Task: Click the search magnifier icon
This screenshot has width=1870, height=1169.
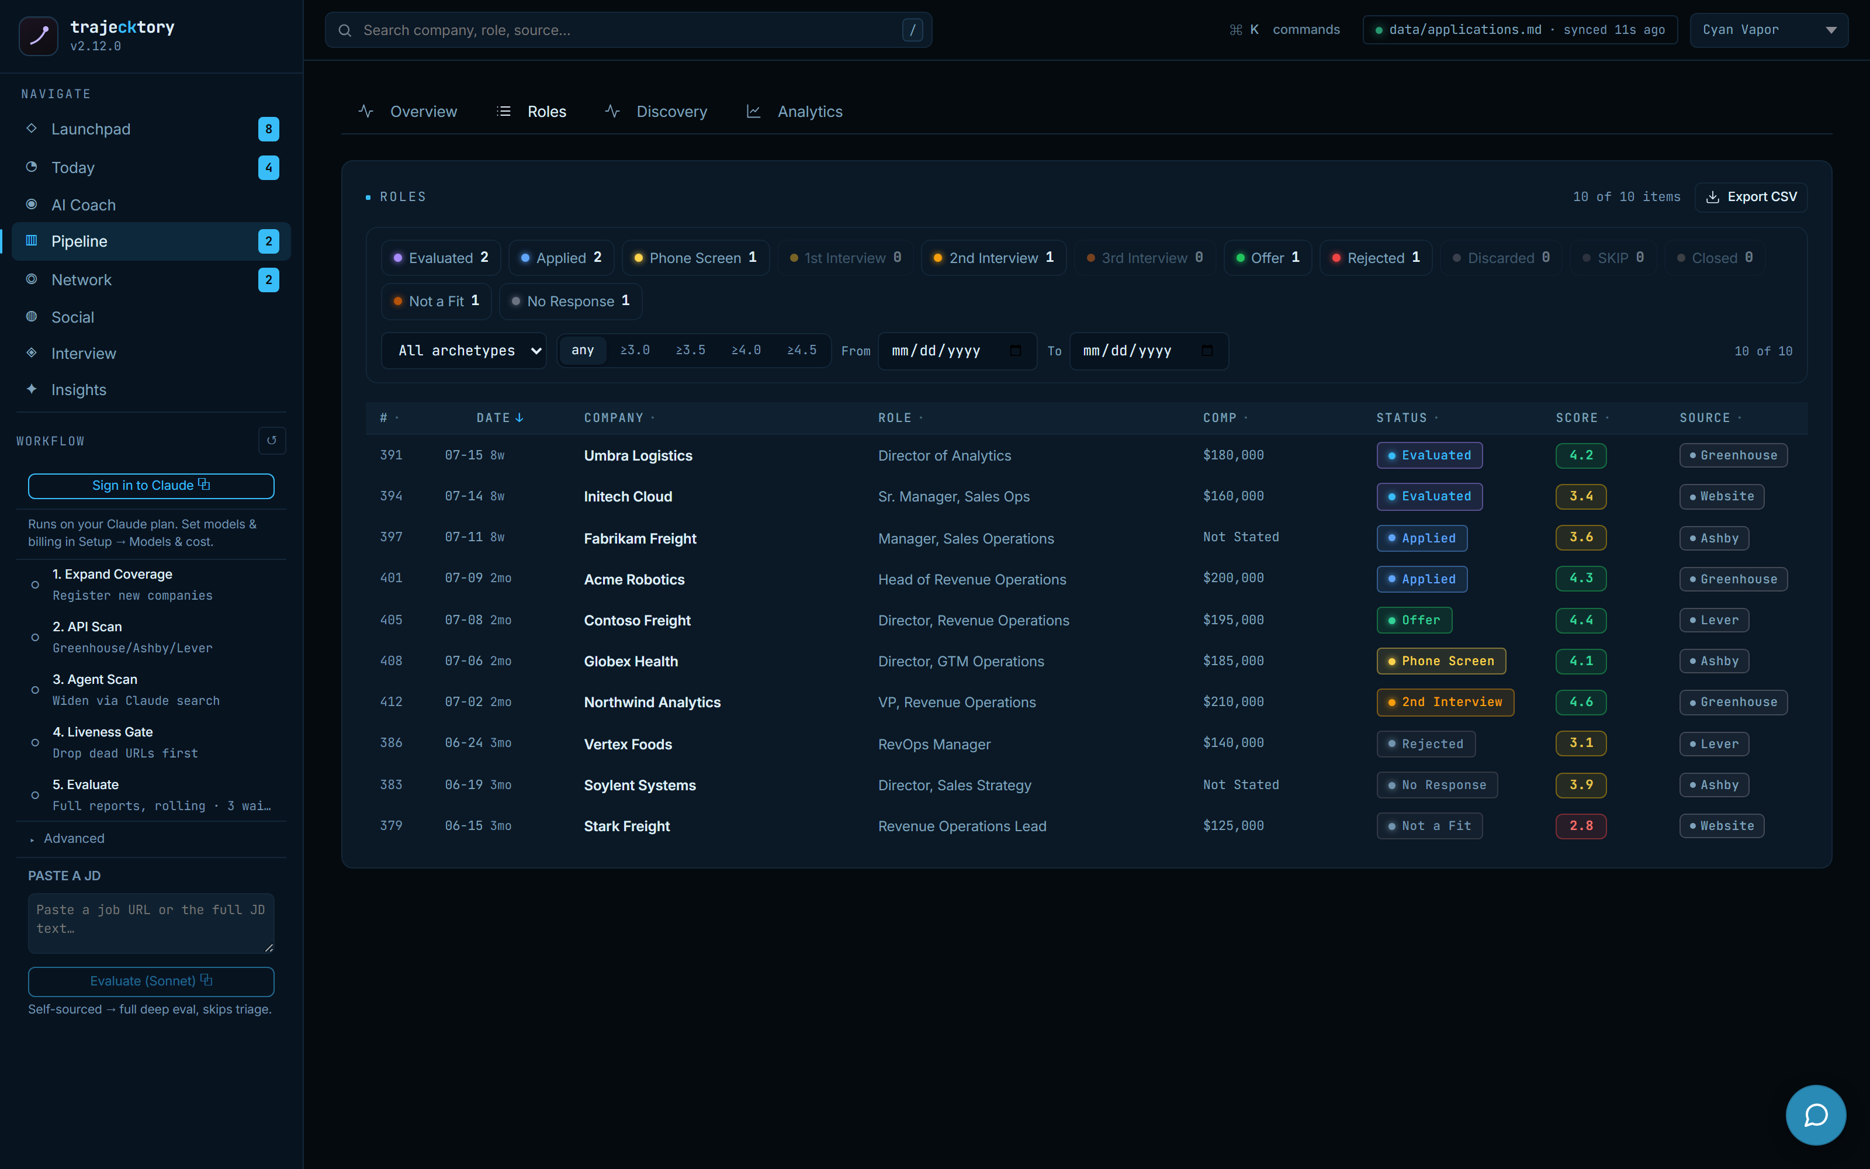Action: coord(345,31)
